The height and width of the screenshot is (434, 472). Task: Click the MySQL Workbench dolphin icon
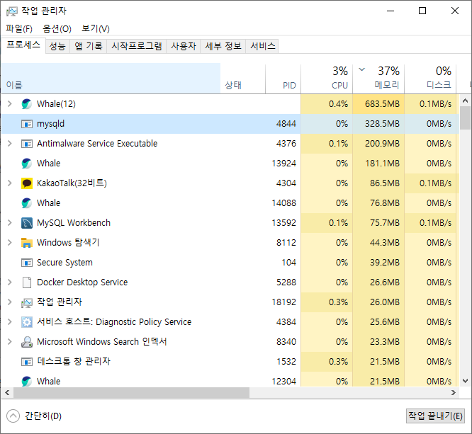tap(26, 223)
